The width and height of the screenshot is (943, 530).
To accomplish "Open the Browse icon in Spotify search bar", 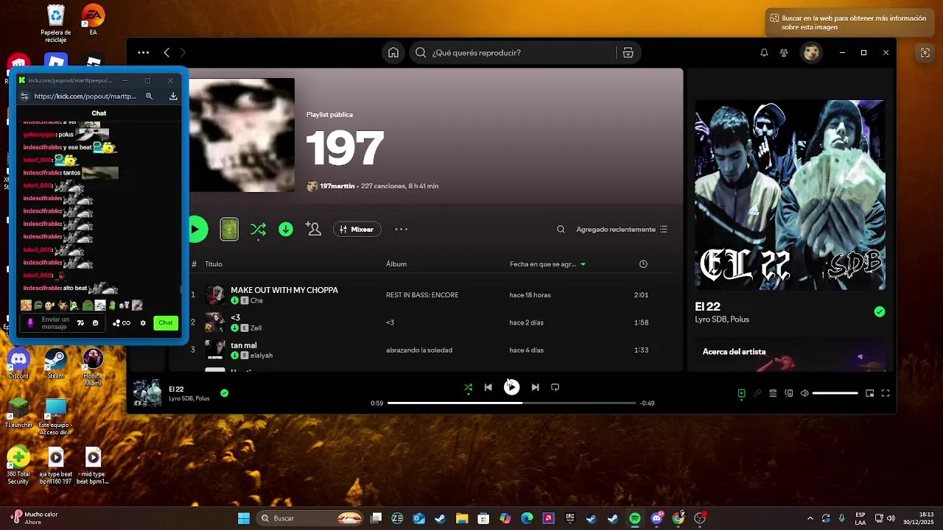I will (628, 52).
